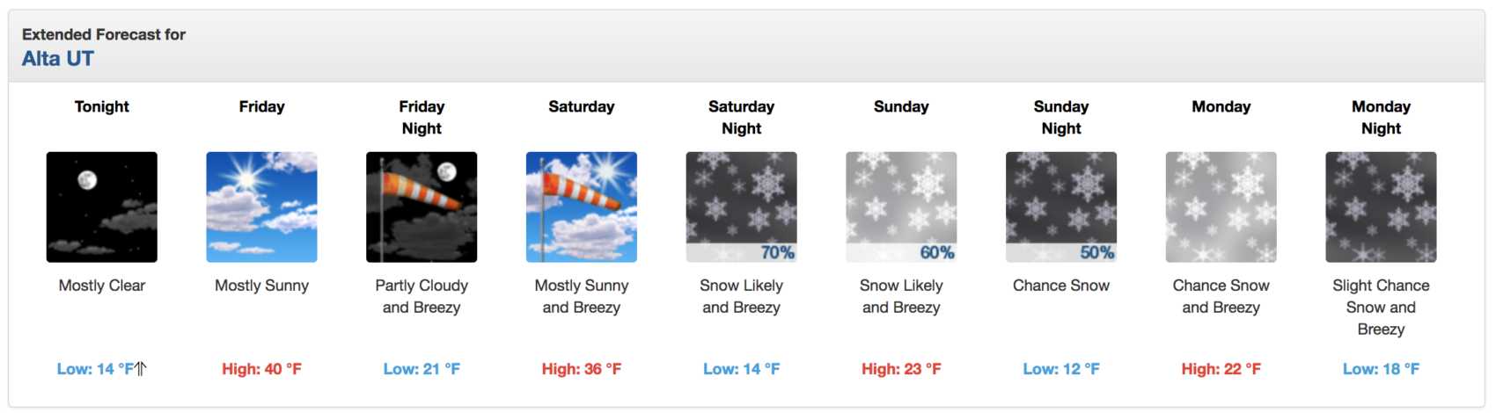Click the Tonight mostly clear moon icon
1496x413 pixels.
point(102,207)
